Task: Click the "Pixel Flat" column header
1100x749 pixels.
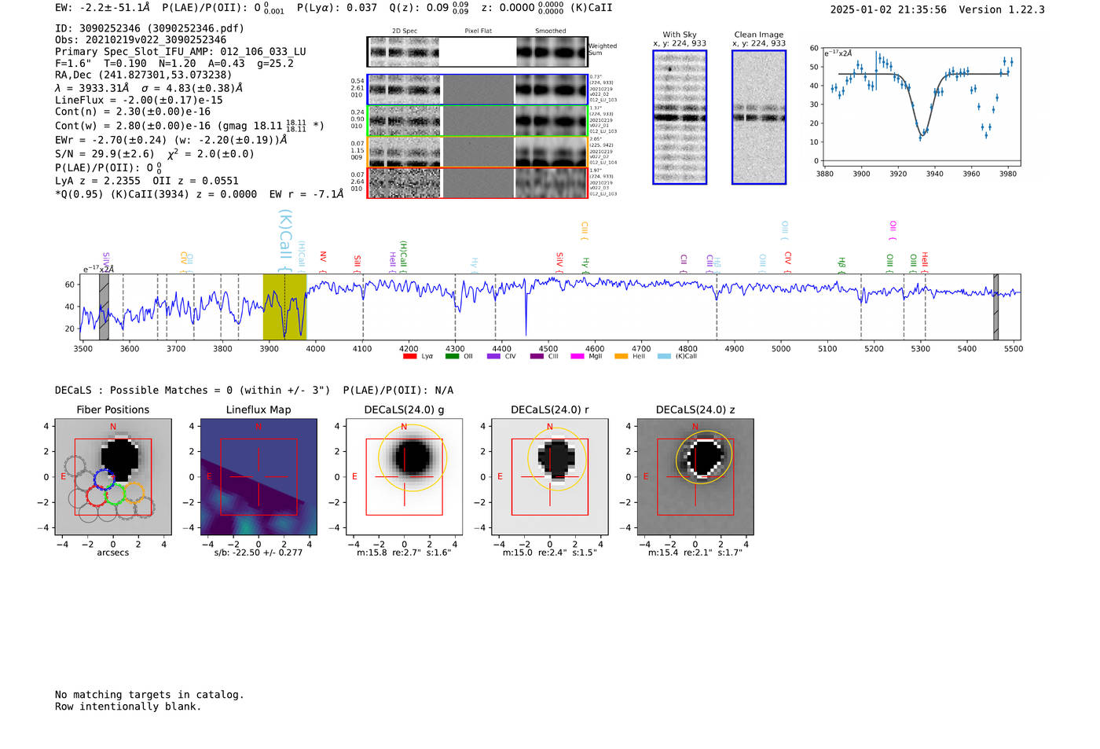Action: point(478,31)
